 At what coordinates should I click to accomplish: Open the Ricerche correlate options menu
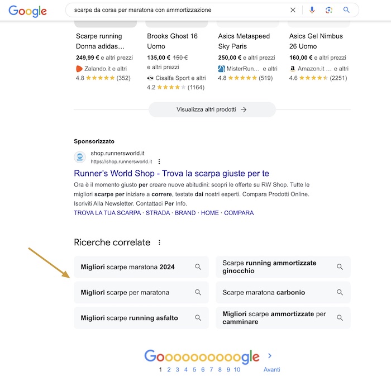click(160, 242)
